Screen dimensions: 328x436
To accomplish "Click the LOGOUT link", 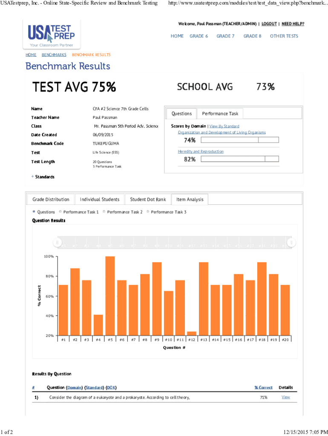I will tap(268, 24).
